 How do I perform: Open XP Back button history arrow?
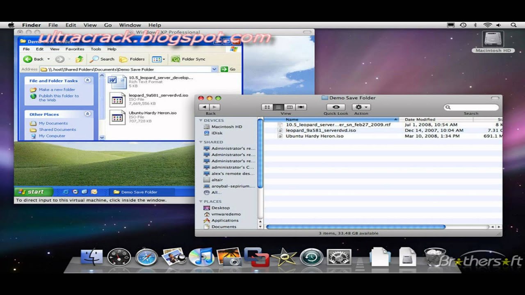click(48, 59)
